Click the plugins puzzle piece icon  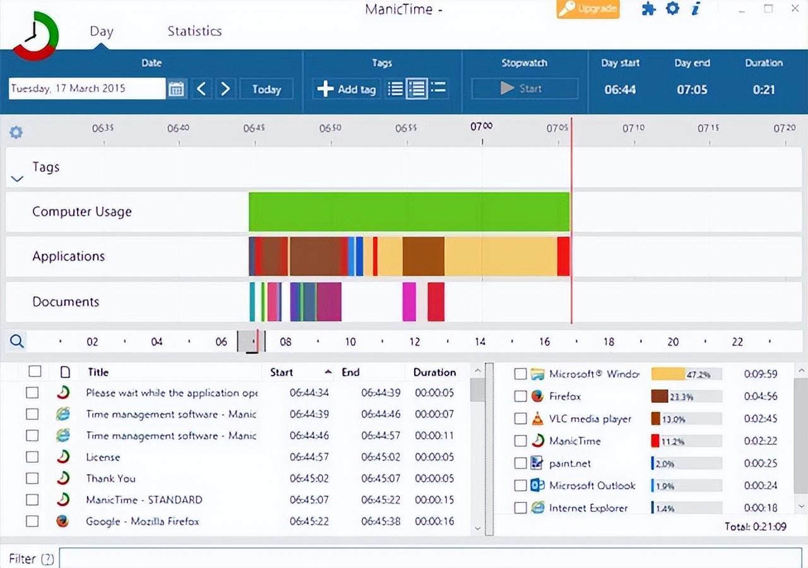648,9
